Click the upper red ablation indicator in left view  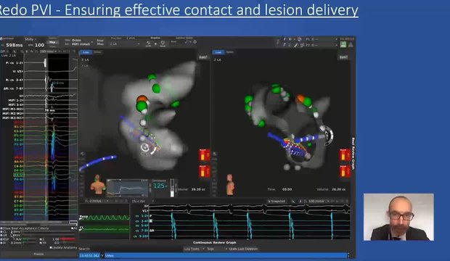coord(205,155)
